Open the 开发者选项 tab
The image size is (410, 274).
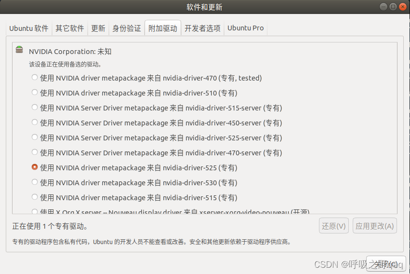(x=202, y=28)
